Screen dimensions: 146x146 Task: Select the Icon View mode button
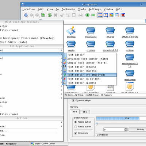[100, 15]
